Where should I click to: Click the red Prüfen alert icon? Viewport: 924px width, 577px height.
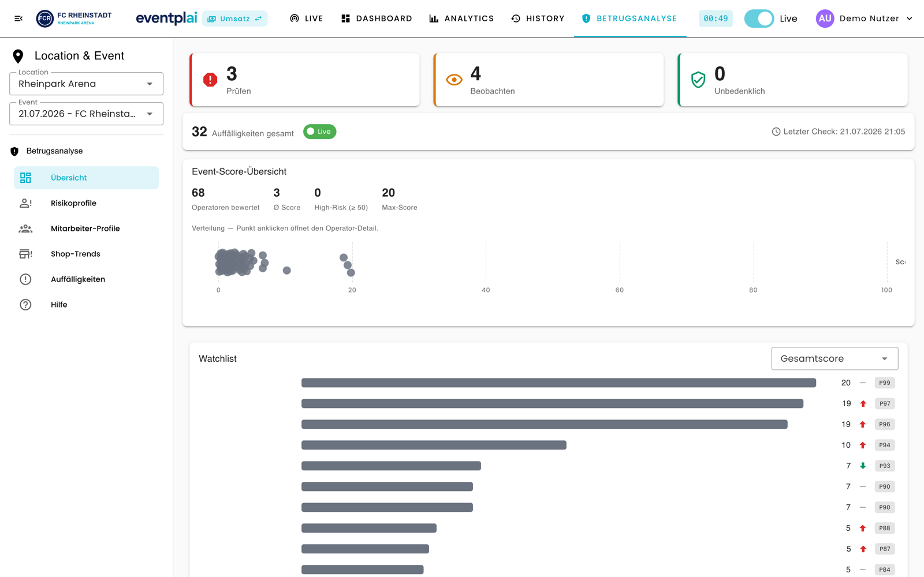[x=210, y=80]
